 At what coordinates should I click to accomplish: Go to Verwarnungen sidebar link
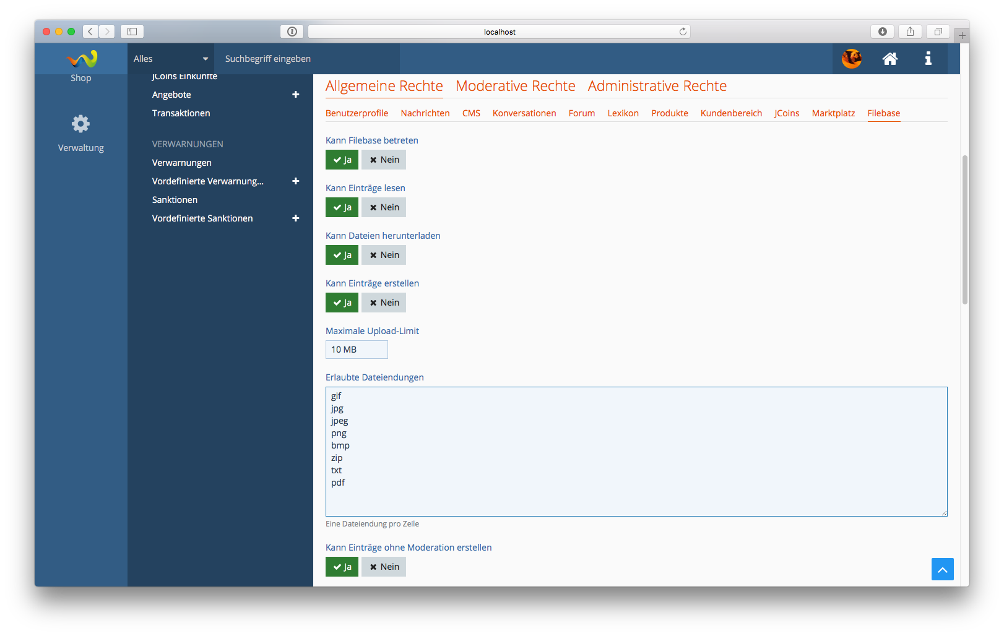(181, 163)
